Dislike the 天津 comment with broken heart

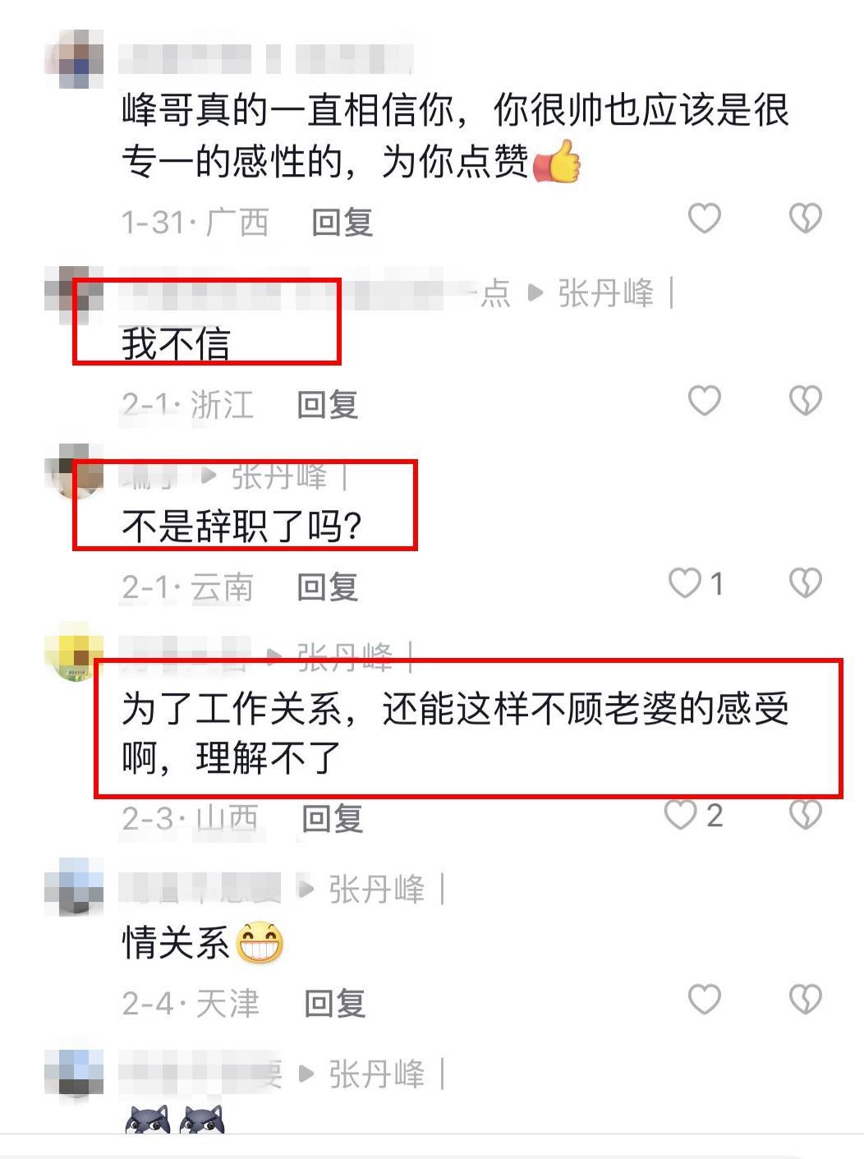tap(805, 999)
